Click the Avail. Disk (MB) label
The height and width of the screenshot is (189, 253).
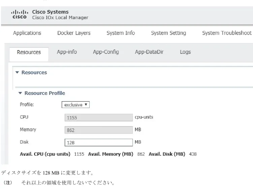[x=167, y=154]
